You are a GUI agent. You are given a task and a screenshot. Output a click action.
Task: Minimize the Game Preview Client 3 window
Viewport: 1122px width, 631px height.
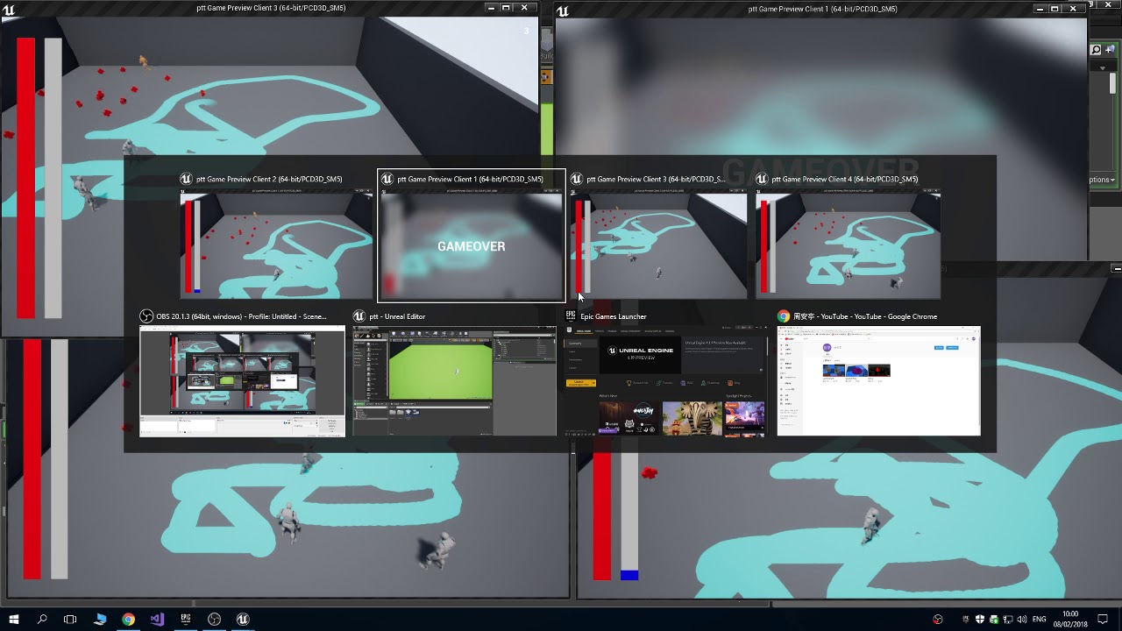490,8
